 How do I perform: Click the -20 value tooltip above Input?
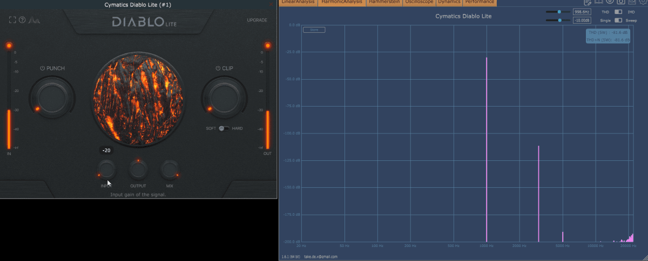coord(106,151)
